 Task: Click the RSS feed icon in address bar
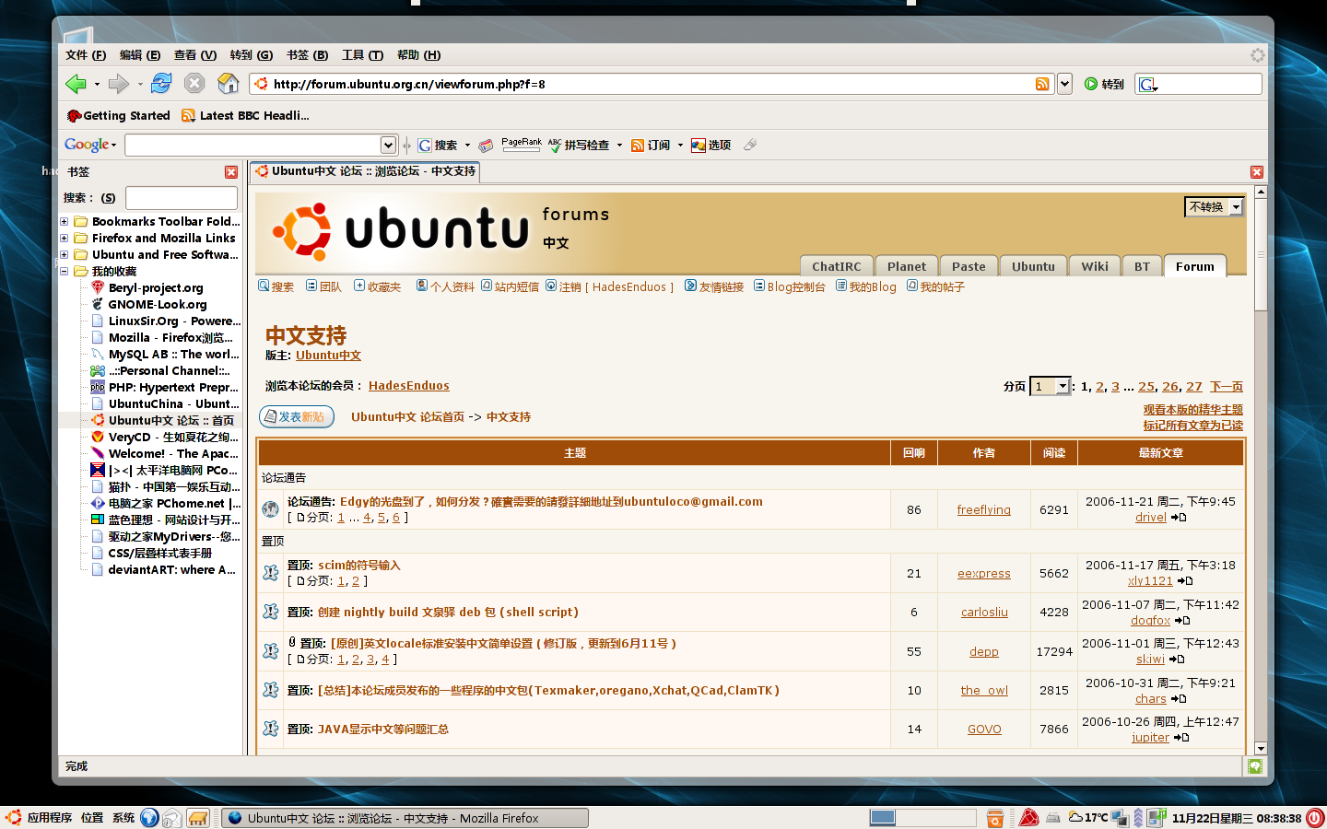[x=1042, y=84]
